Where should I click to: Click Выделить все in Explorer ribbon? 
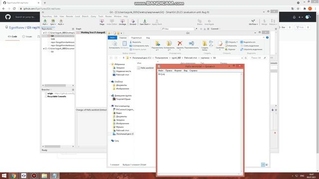[248, 42]
